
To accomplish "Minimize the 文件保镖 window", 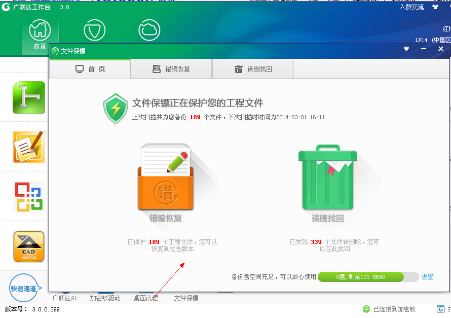I will [x=424, y=49].
